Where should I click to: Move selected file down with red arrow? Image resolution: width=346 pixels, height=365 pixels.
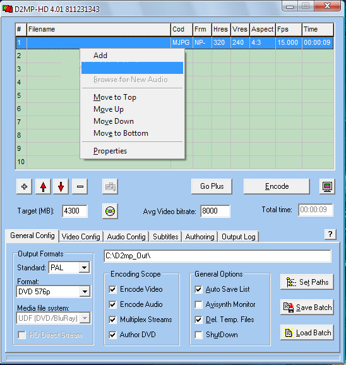tap(61, 186)
